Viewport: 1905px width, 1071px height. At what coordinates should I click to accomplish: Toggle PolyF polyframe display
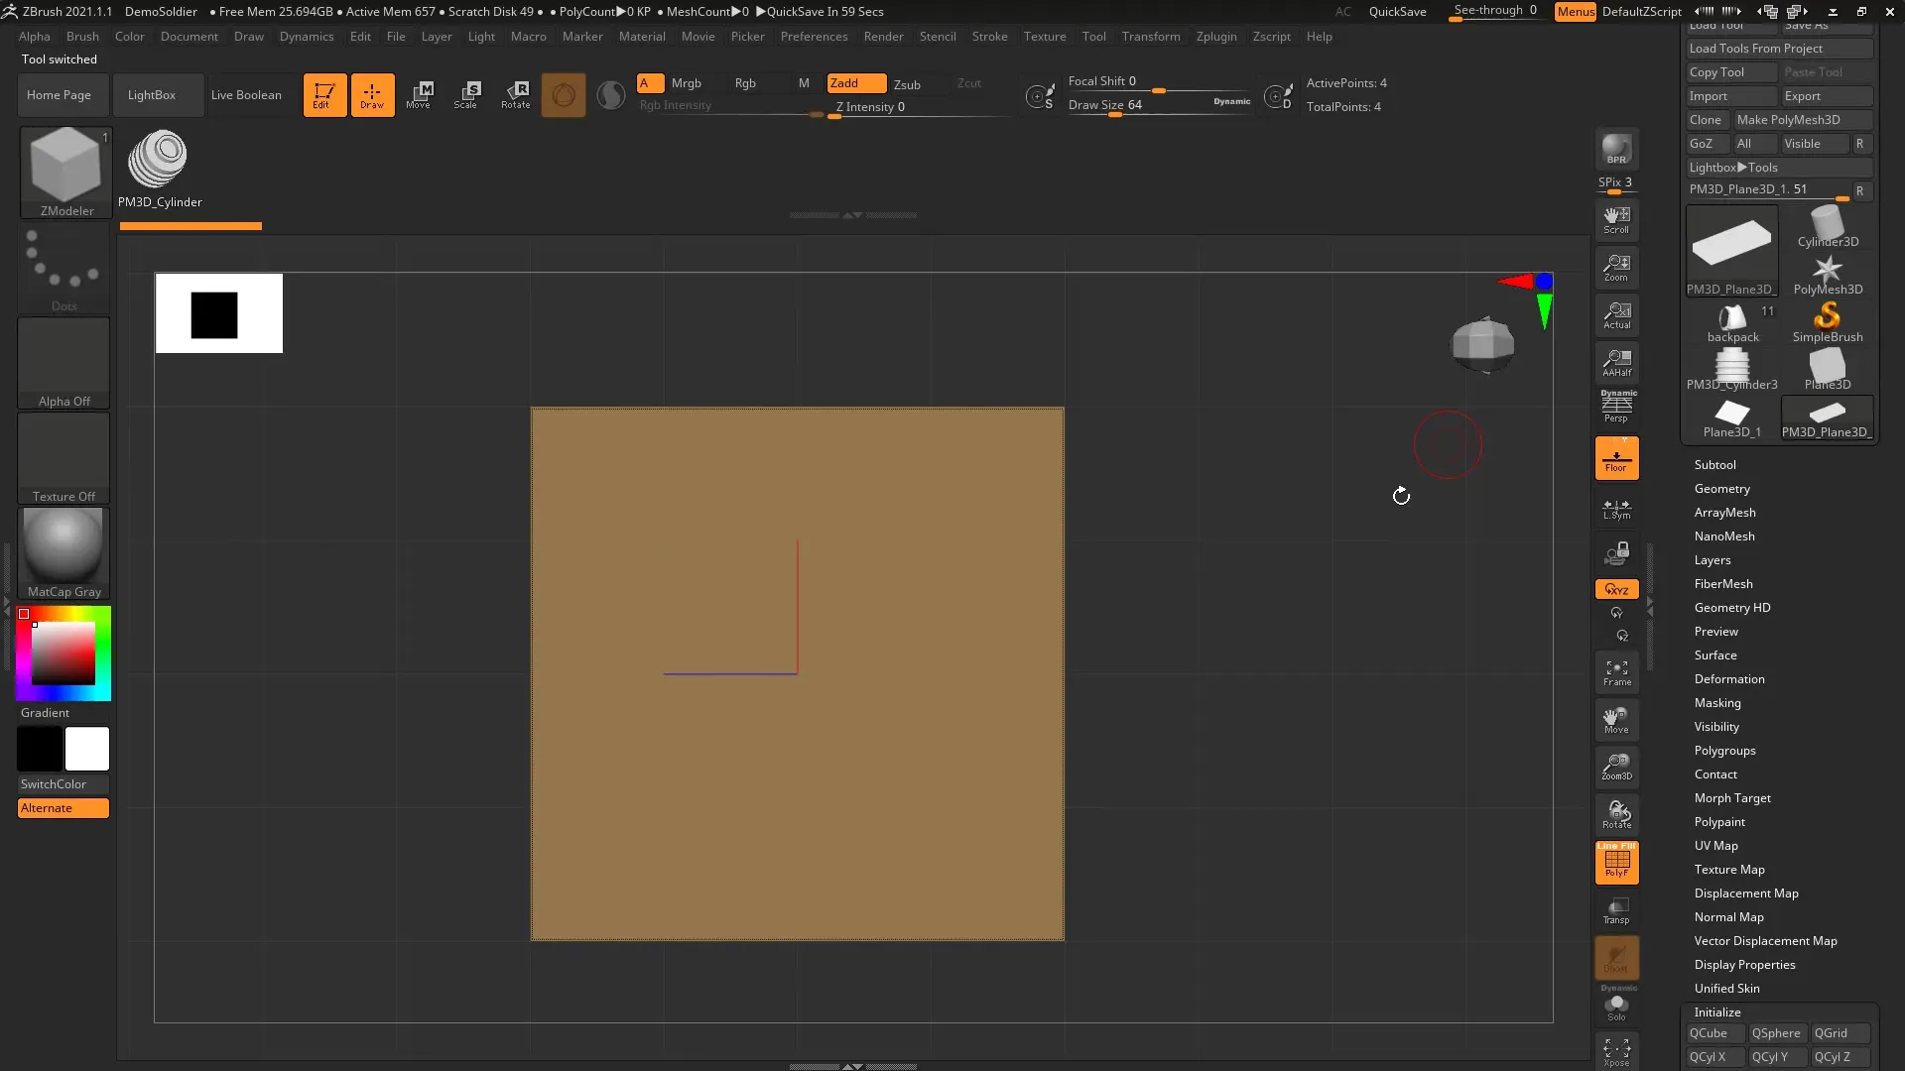[x=1616, y=862]
